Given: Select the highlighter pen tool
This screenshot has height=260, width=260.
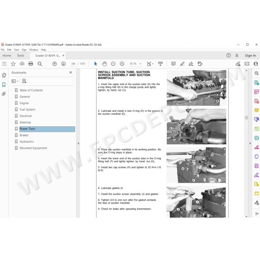Looking at the screenshot, I should pos(182,64).
